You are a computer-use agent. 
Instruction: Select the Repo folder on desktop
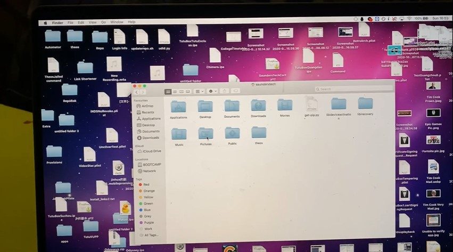click(x=100, y=39)
